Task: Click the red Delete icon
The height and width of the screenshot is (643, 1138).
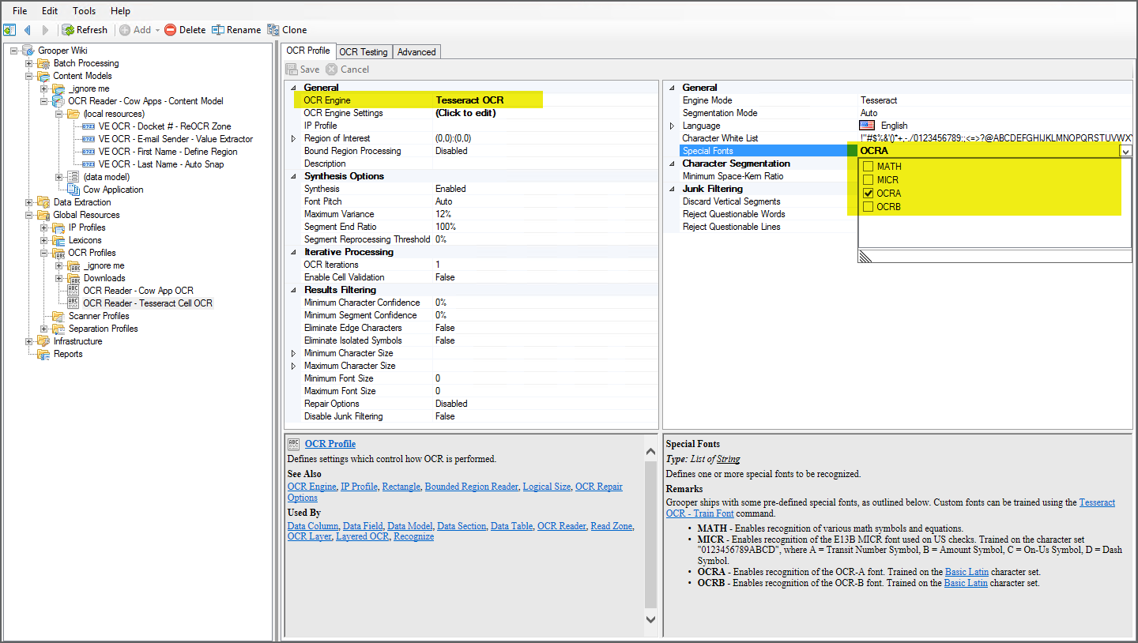Action: coord(170,30)
